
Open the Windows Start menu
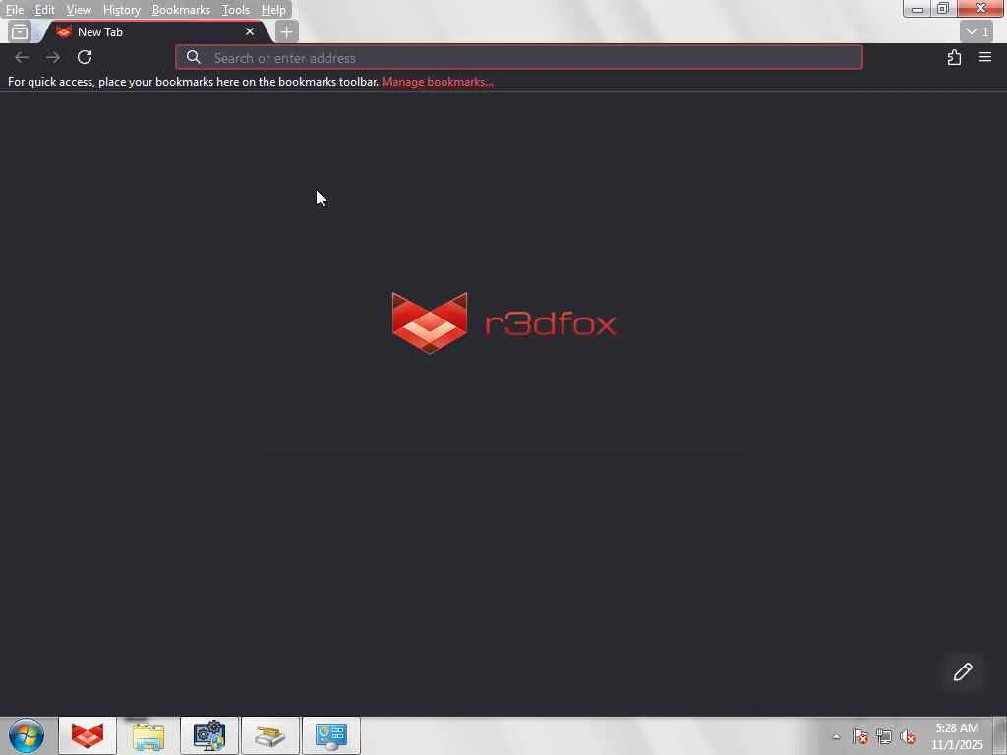coord(27,735)
